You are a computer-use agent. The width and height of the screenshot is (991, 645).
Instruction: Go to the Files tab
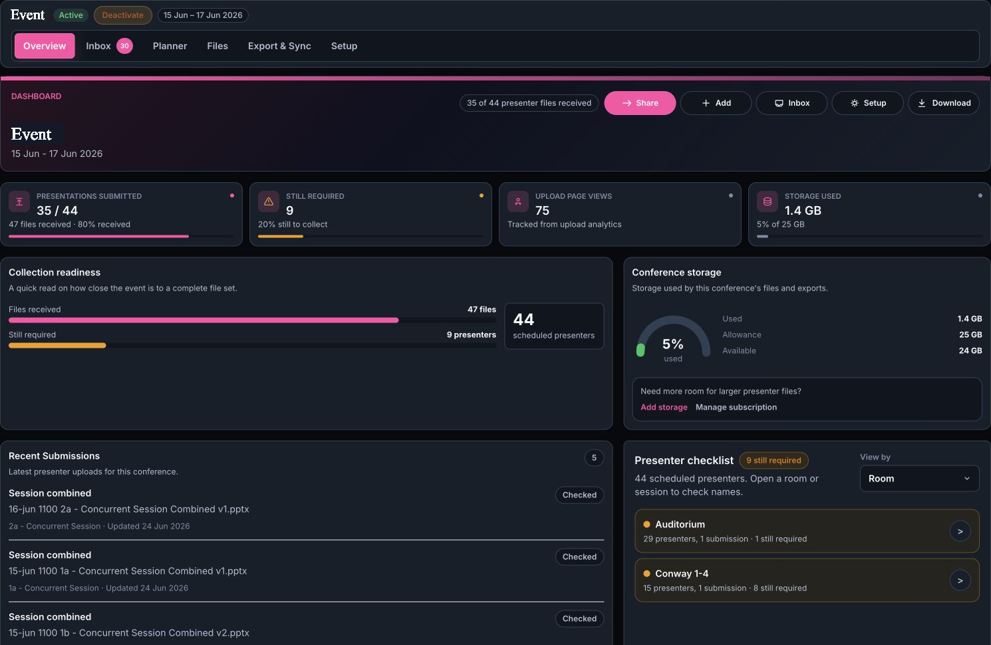pyautogui.click(x=217, y=46)
